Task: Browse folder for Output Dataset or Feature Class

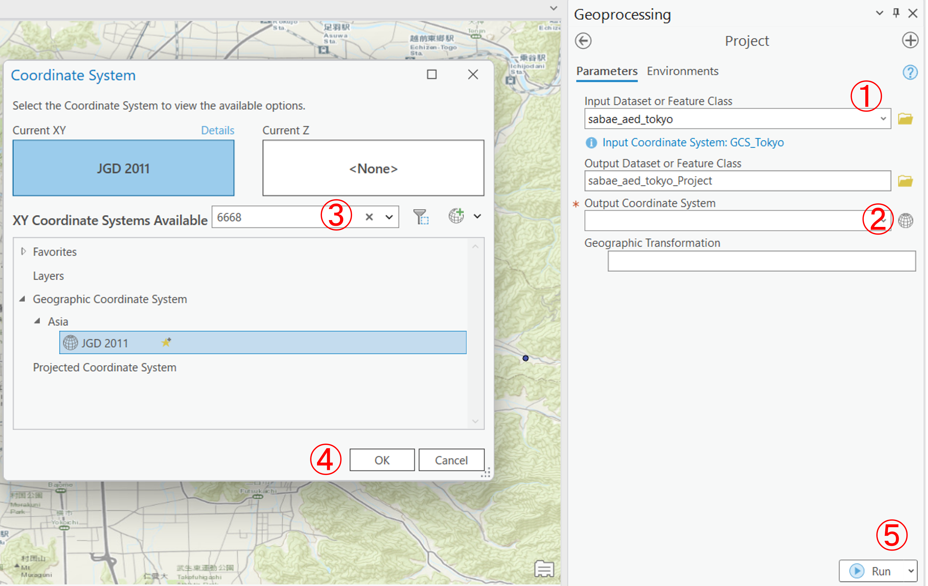Action: click(905, 181)
